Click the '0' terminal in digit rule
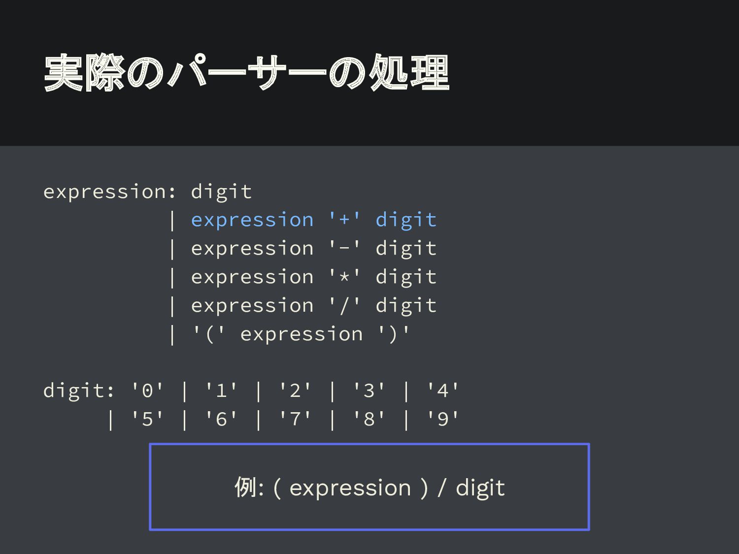 click(x=147, y=391)
